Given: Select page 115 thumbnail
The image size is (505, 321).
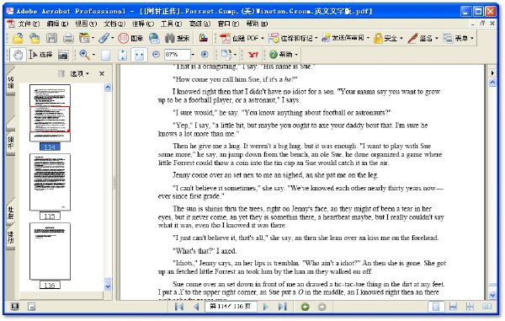Looking at the screenshot, I should 50,182.
